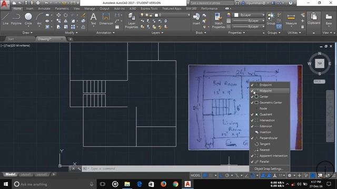Open the Home ribbon tab
Screen dimensions: 337x189
click(17, 8)
